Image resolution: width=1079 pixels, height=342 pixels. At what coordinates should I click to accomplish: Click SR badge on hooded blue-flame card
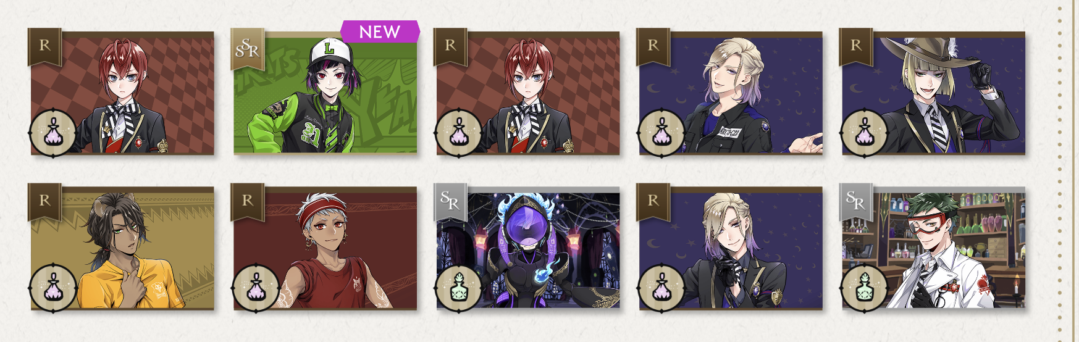coord(450,202)
